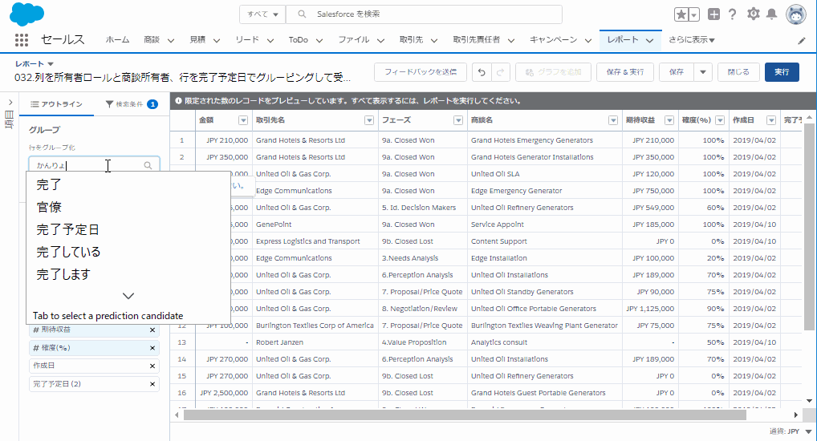This screenshot has height=441, width=817.
Task: Remove the 期待収益 column chip
Action: click(152, 330)
